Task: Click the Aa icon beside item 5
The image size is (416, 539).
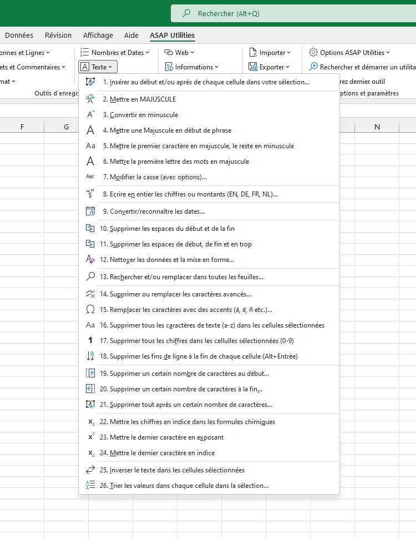Action: pyautogui.click(x=90, y=146)
